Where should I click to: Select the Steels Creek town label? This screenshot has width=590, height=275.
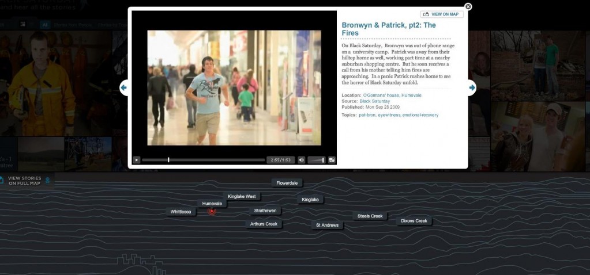[x=370, y=216]
